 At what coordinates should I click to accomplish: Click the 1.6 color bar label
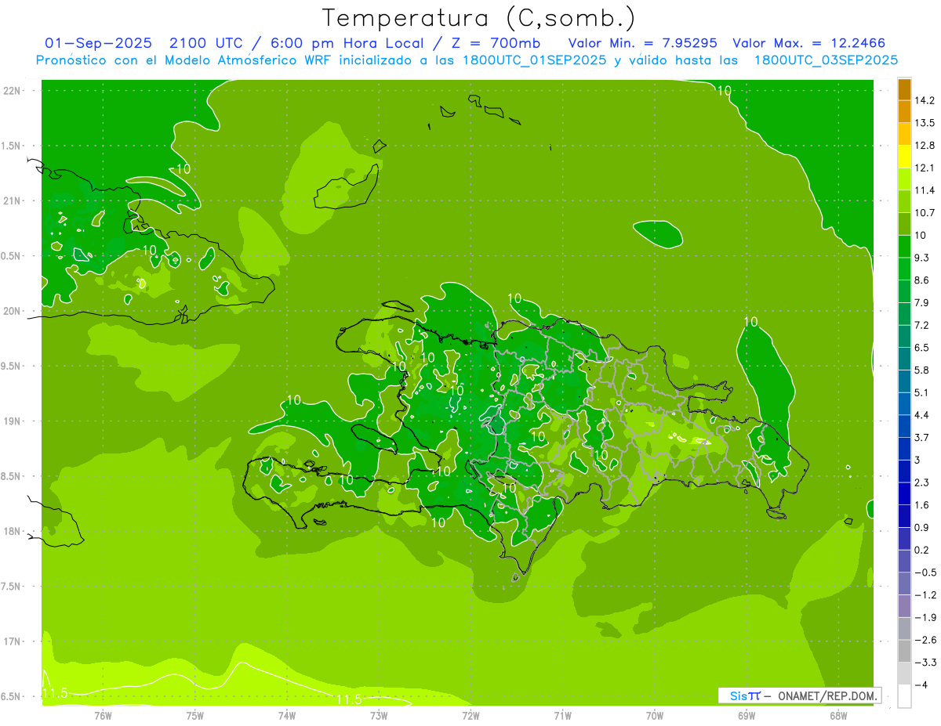922,505
